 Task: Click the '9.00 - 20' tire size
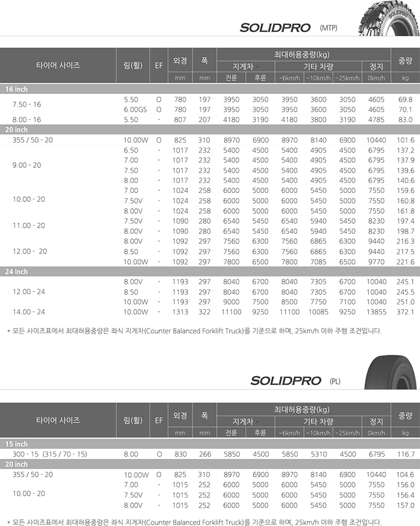pos(27,165)
